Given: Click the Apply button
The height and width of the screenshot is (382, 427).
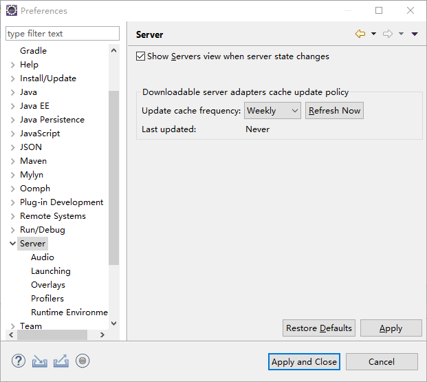Looking at the screenshot, I should 391,328.
